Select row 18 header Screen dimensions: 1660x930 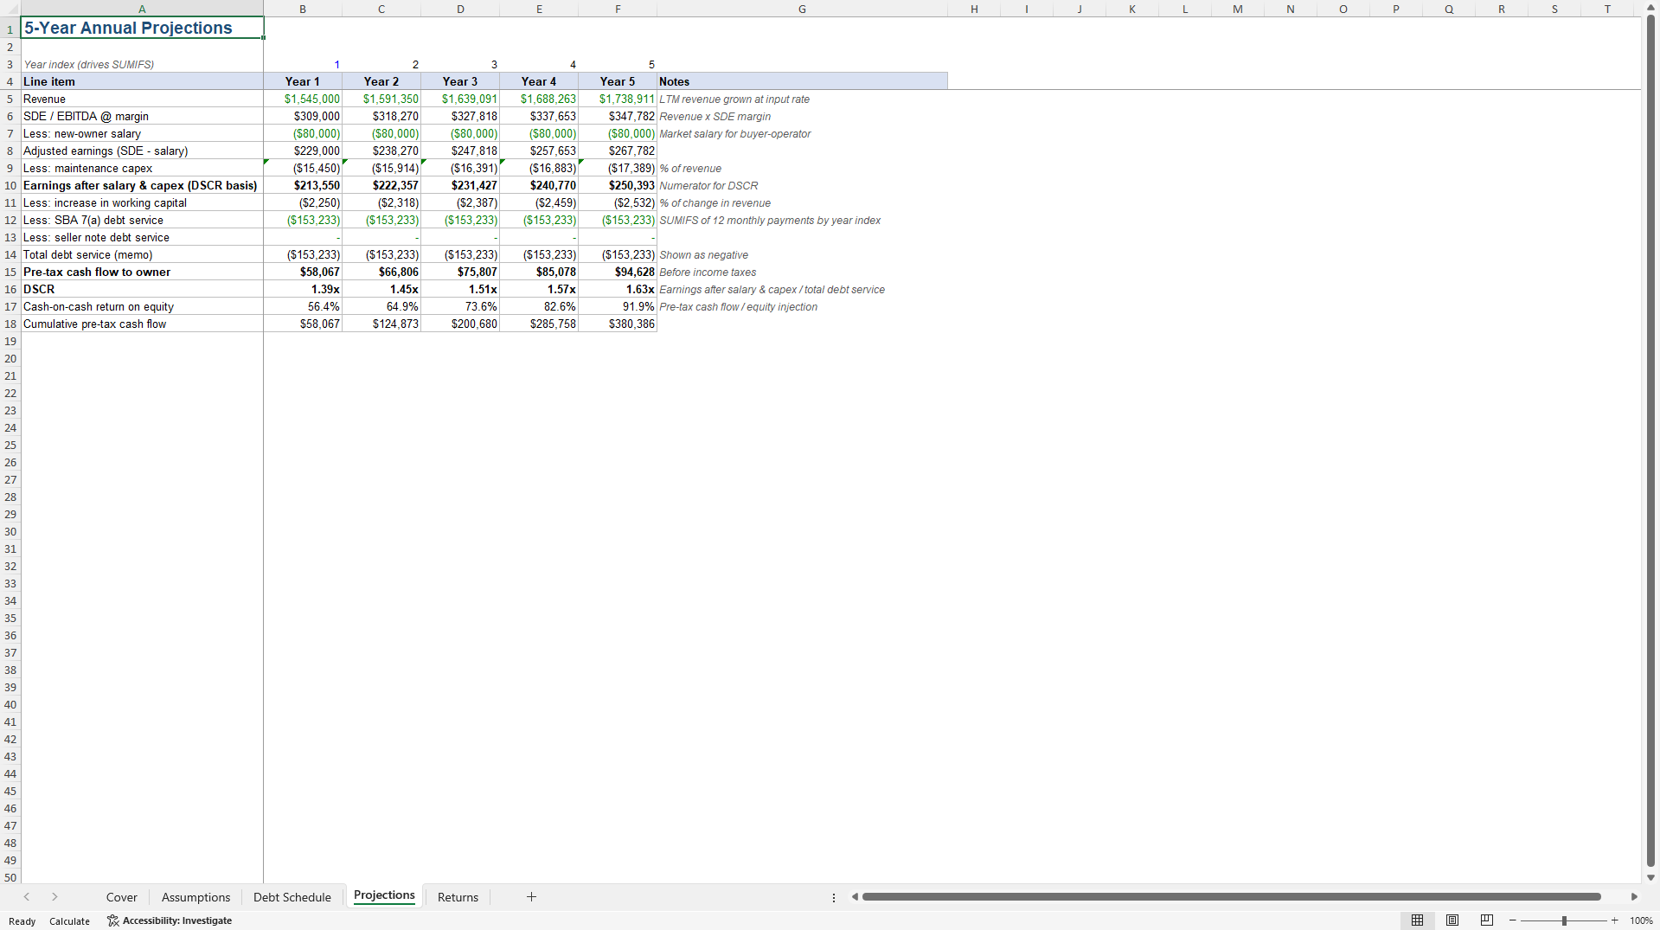coord(10,324)
